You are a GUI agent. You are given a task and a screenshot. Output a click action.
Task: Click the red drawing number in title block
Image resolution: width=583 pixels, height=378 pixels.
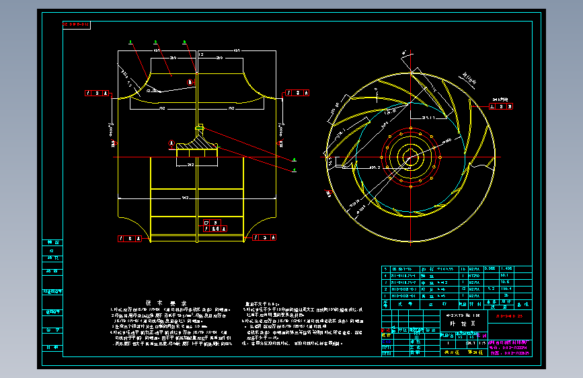pyautogui.click(x=509, y=316)
